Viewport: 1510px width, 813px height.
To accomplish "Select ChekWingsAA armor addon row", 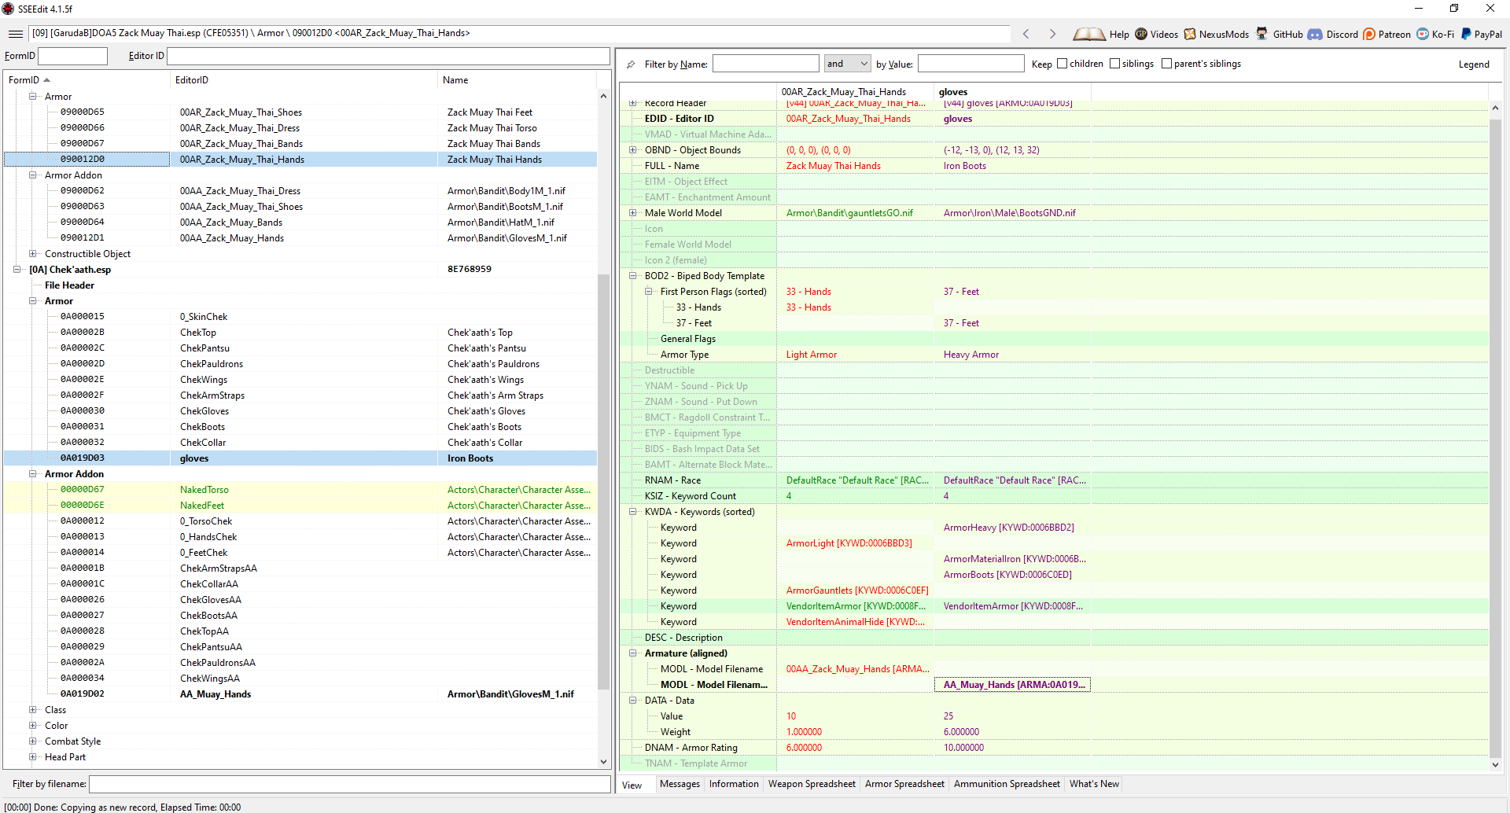I will [300, 679].
